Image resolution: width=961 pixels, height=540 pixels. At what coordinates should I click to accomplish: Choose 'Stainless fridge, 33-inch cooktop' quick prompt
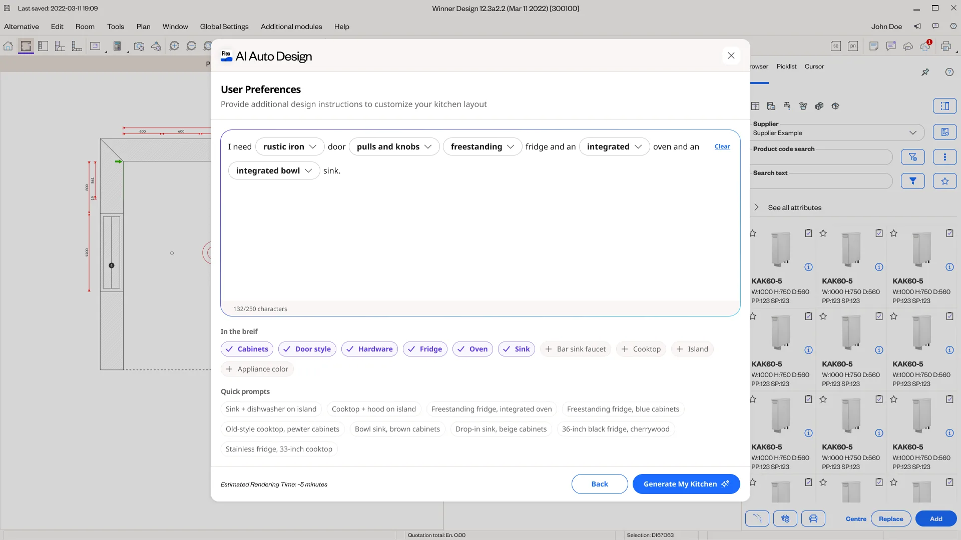tap(279, 449)
